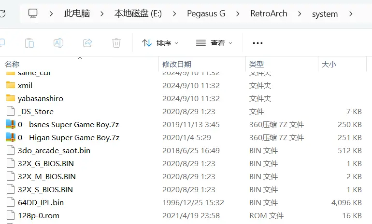
Task: Click the Higan Super Game Boy.7z archive icon
Action: point(11,137)
